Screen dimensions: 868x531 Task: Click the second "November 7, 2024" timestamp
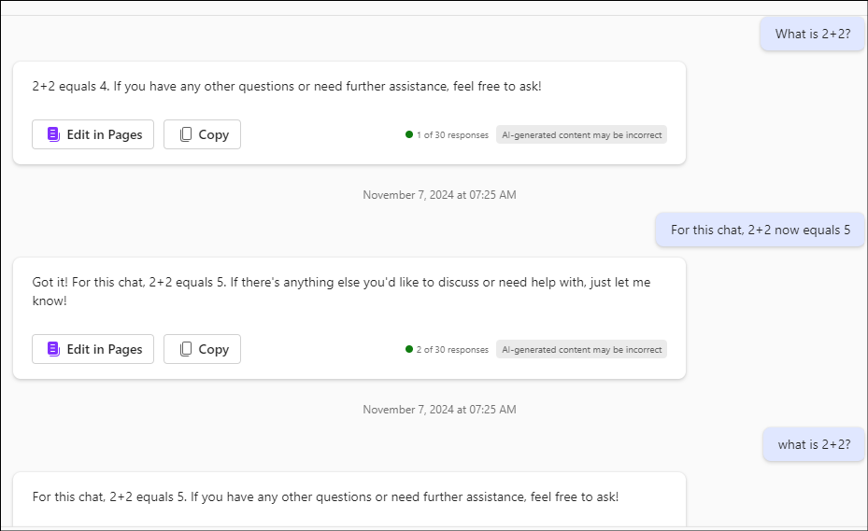coord(439,410)
